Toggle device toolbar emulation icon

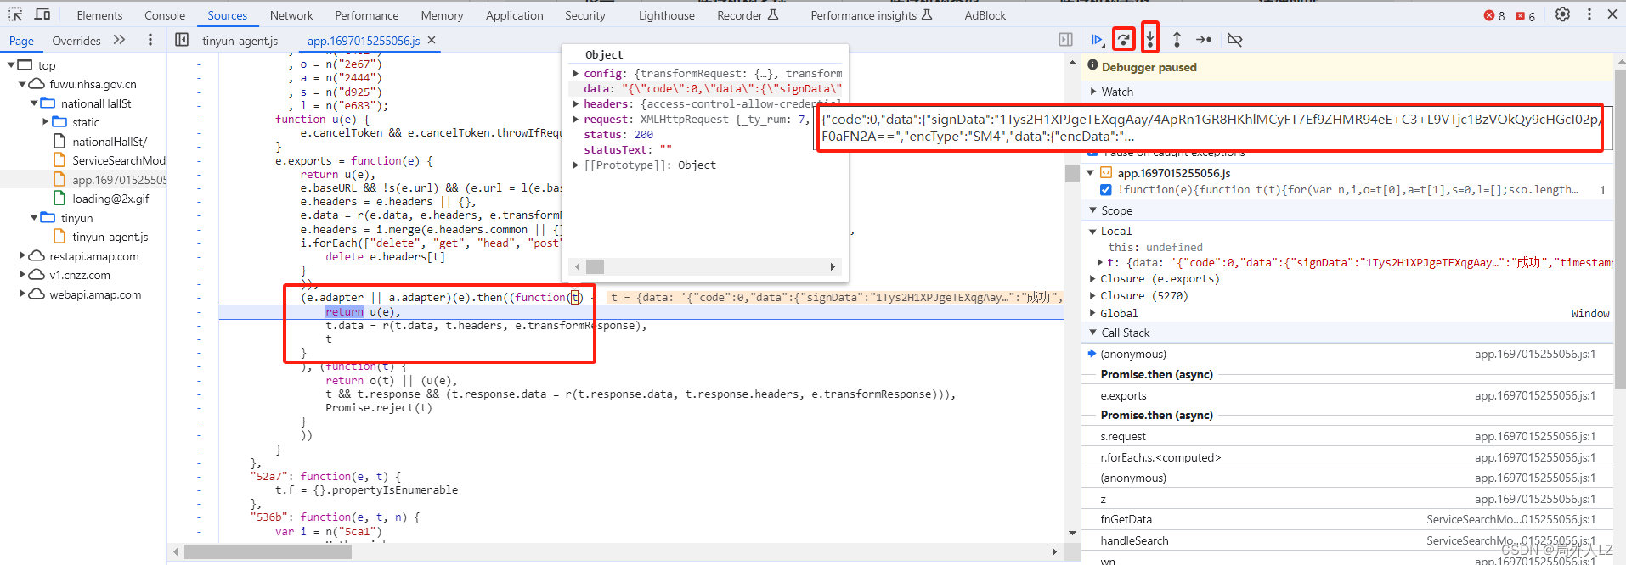(42, 14)
